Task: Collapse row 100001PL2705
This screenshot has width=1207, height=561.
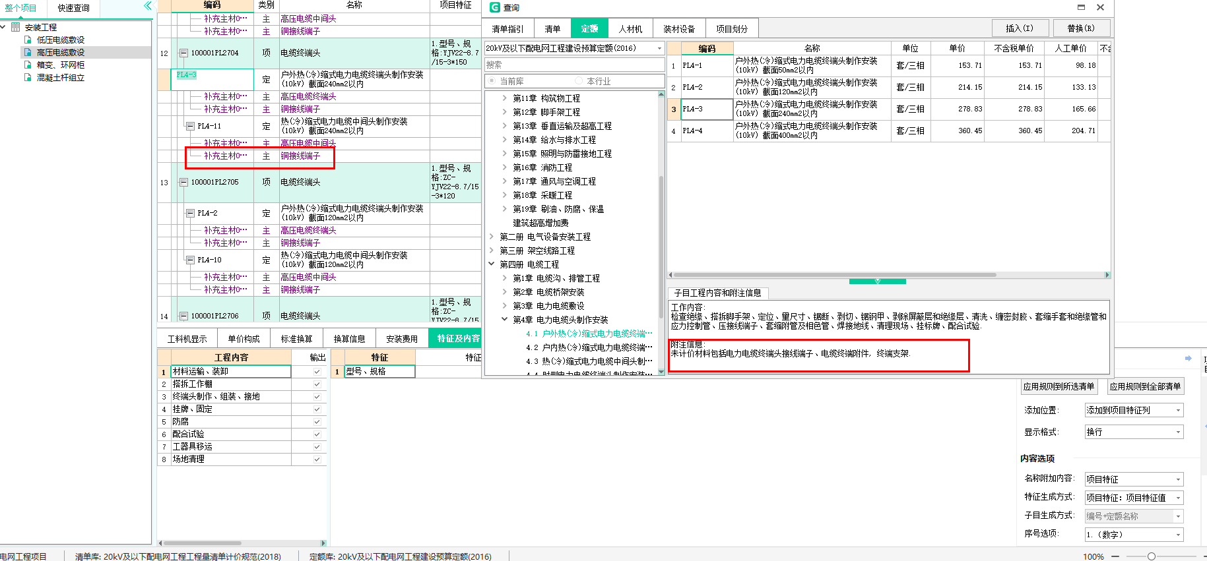Action: 184,183
